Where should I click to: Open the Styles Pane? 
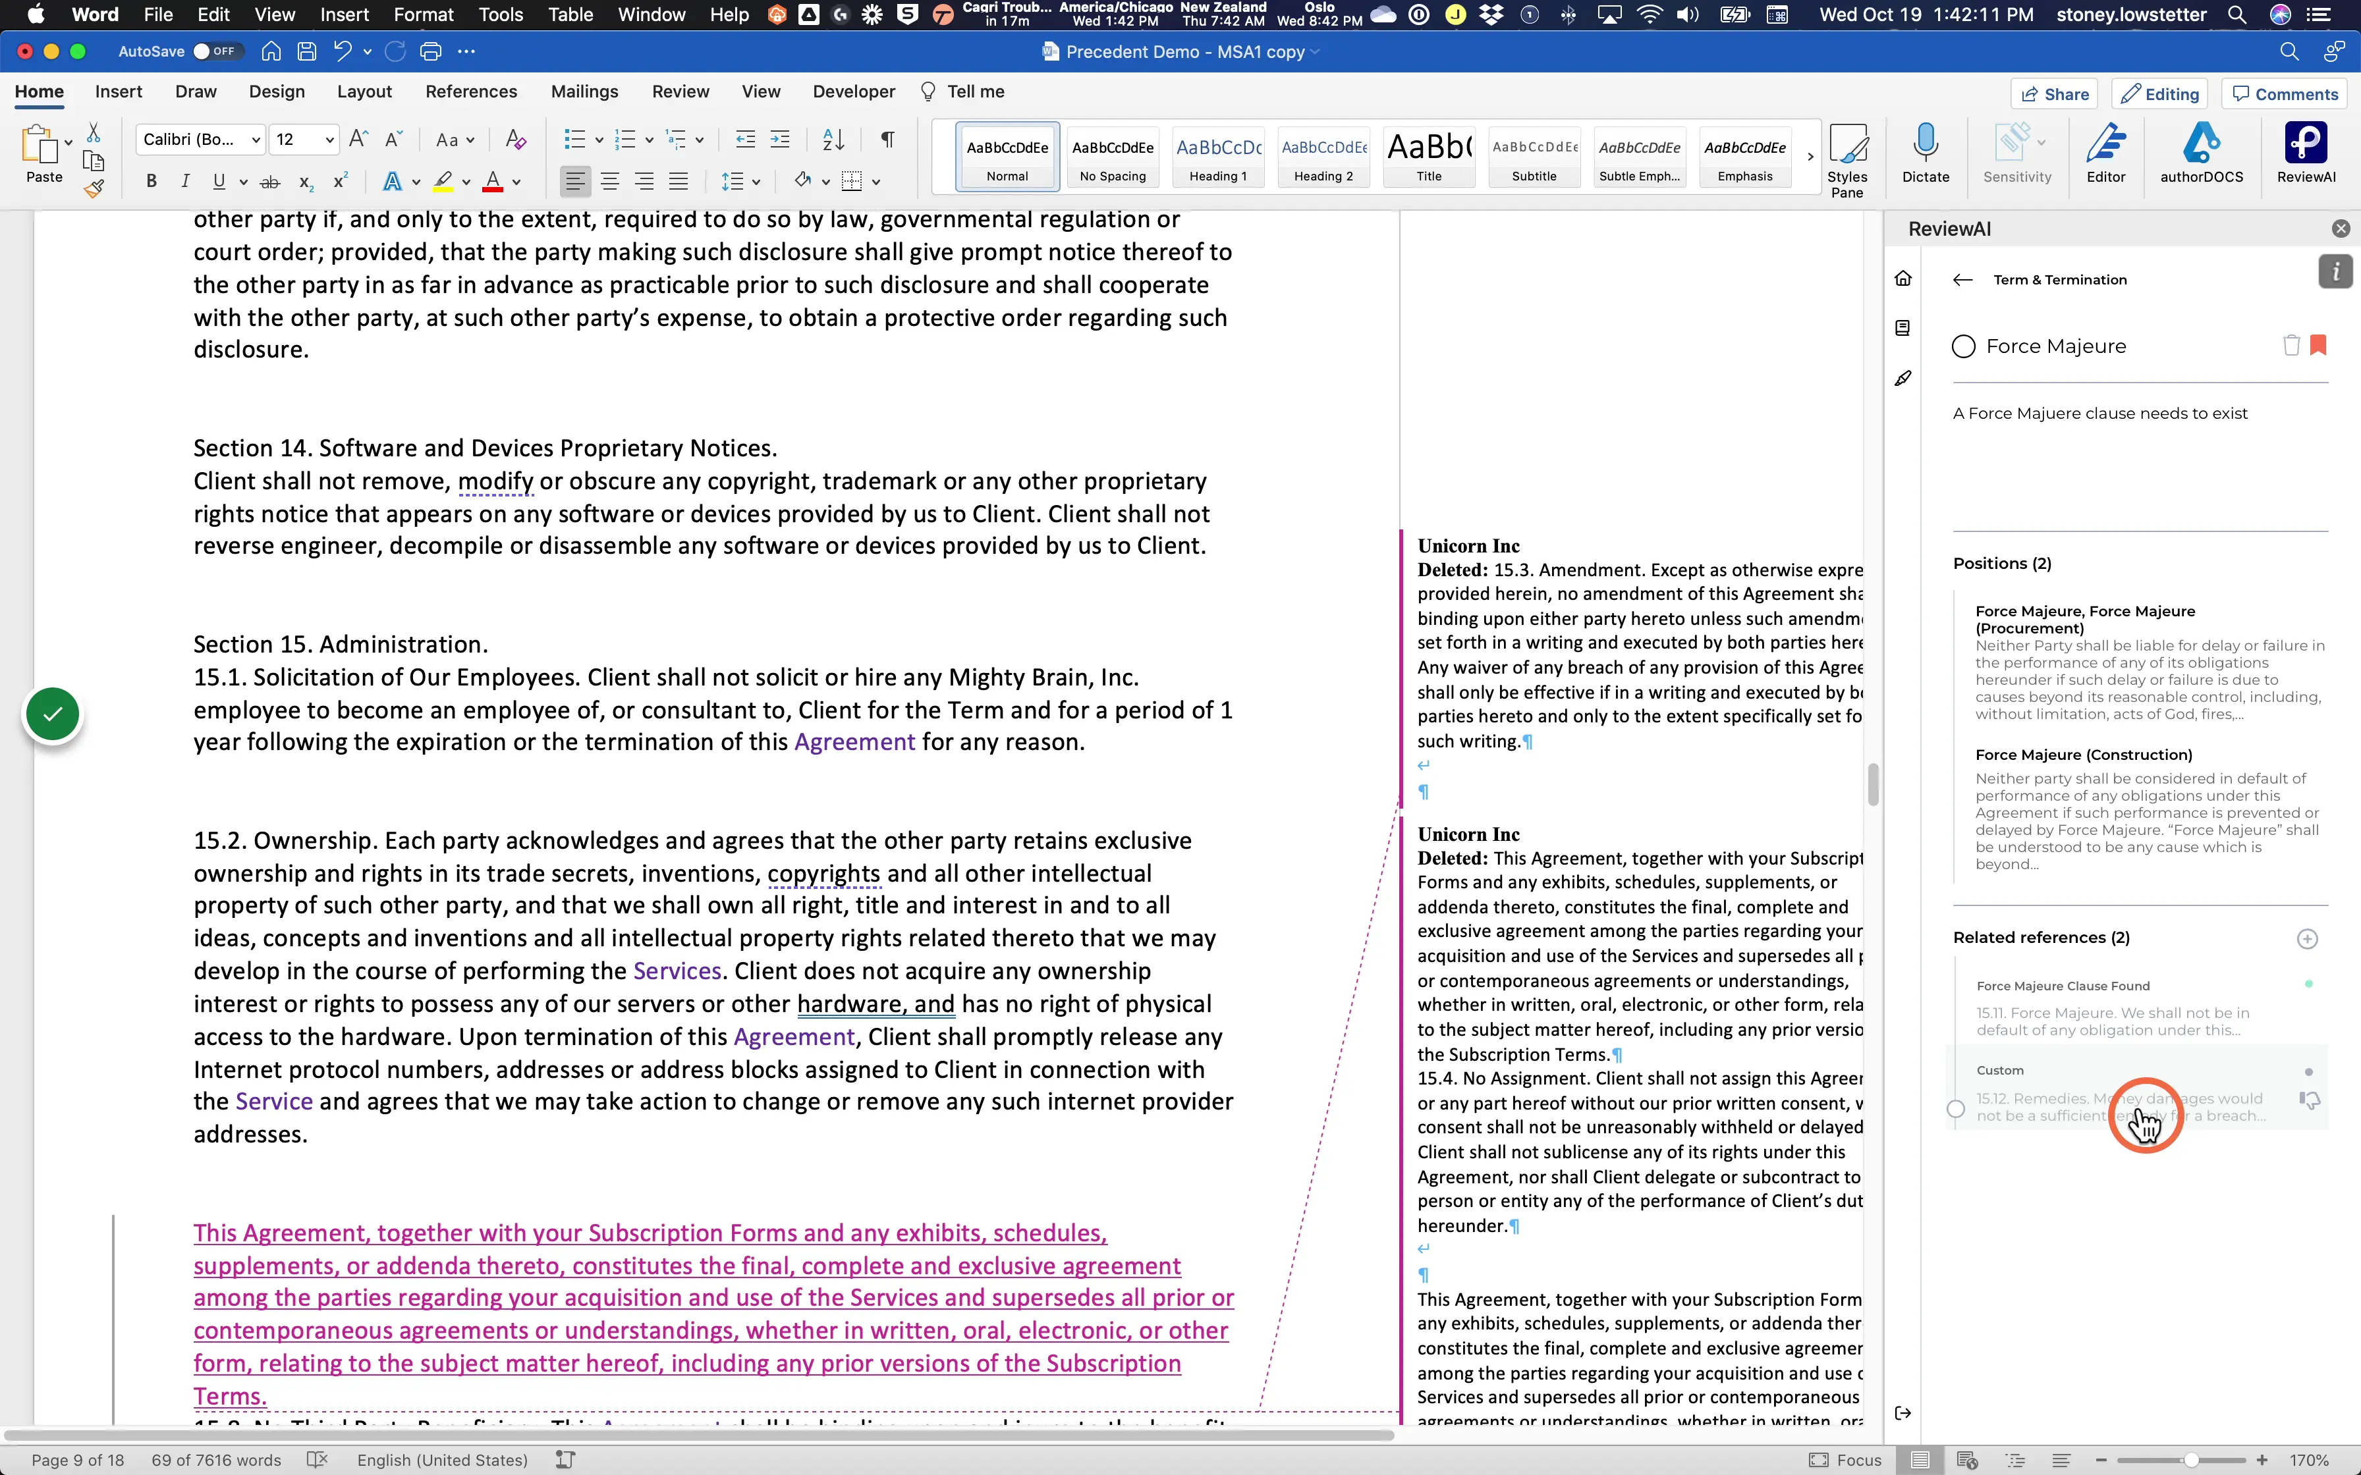pyautogui.click(x=1847, y=160)
